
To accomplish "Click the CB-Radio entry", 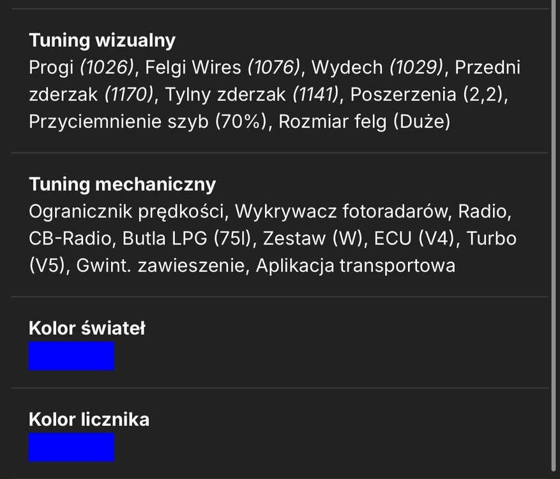I will tap(70, 239).
